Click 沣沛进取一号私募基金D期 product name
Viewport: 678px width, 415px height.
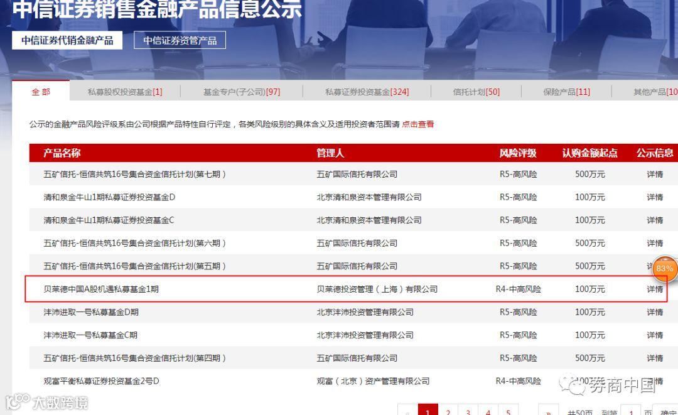[x=91, y=312]
